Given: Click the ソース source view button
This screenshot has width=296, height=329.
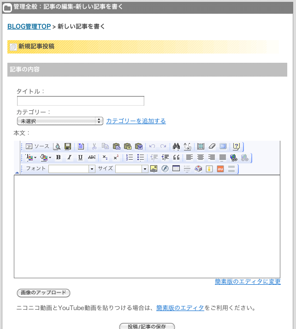Looking at the screenshot, I should pyautogui.click(x=37, y=146).
